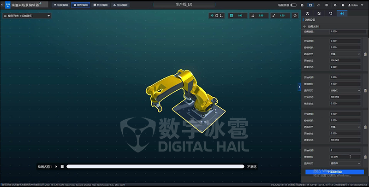Delete the fourth animation segment
The image size is (369, 187).
(365, 157)
